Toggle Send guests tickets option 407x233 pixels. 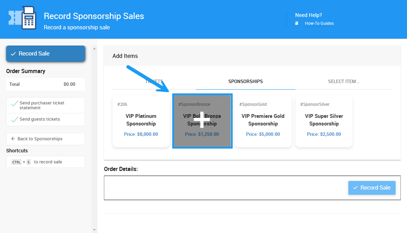(x=15, y=120)
